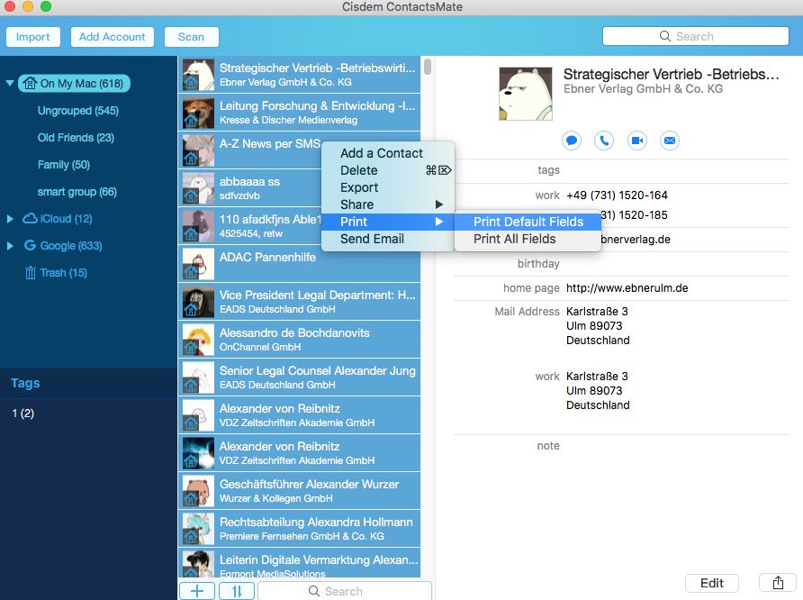
Task: Collapse the On My Mac group
Action: click(x=10, y=83)
